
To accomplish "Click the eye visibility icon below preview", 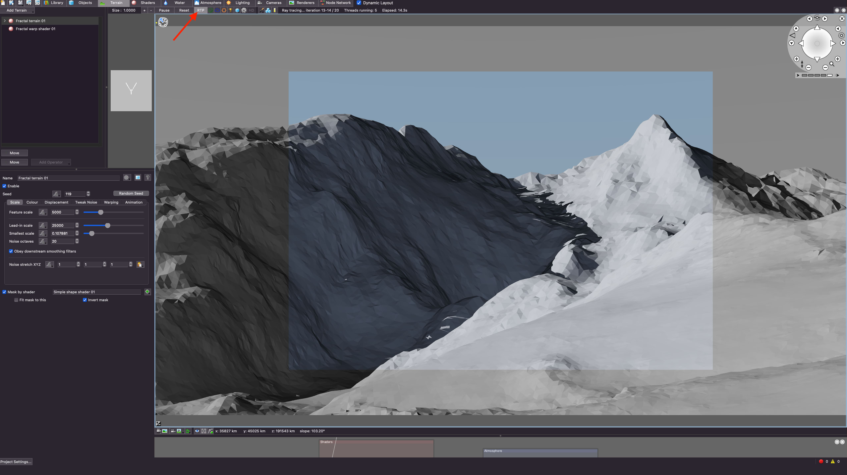I will coord(197,431).
